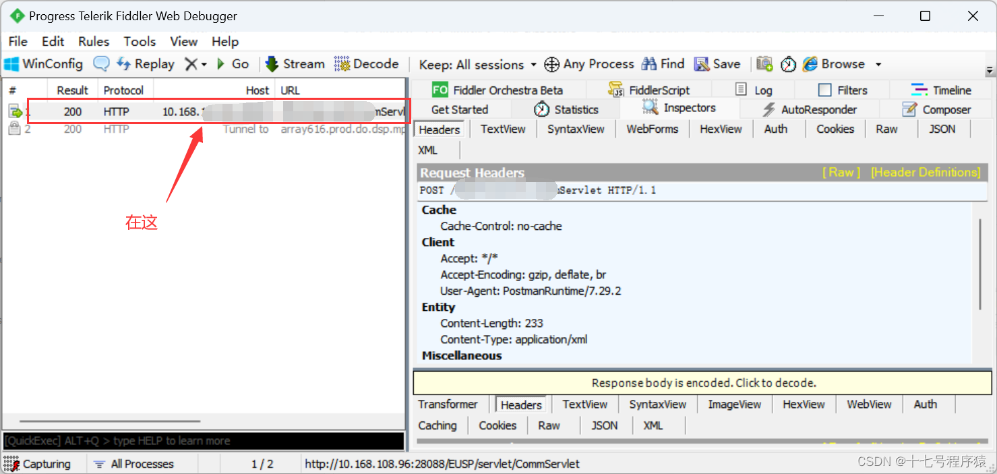Screen dimensions: 997x474
Task: Open the Composer tab
Action: point(937,109)
